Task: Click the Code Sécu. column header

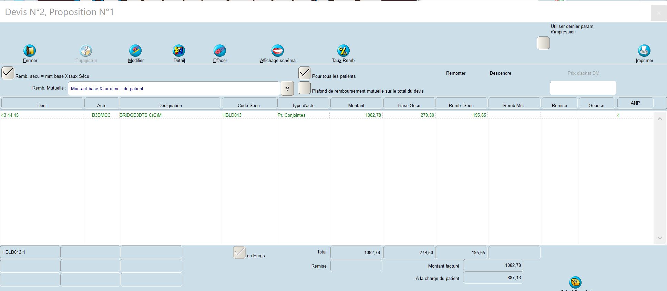Action: 249,103
